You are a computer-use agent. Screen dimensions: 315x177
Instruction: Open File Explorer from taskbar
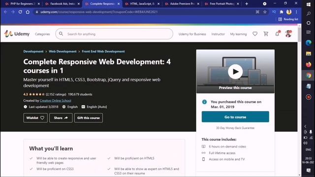pyautogui.click(x=309, y=54)
